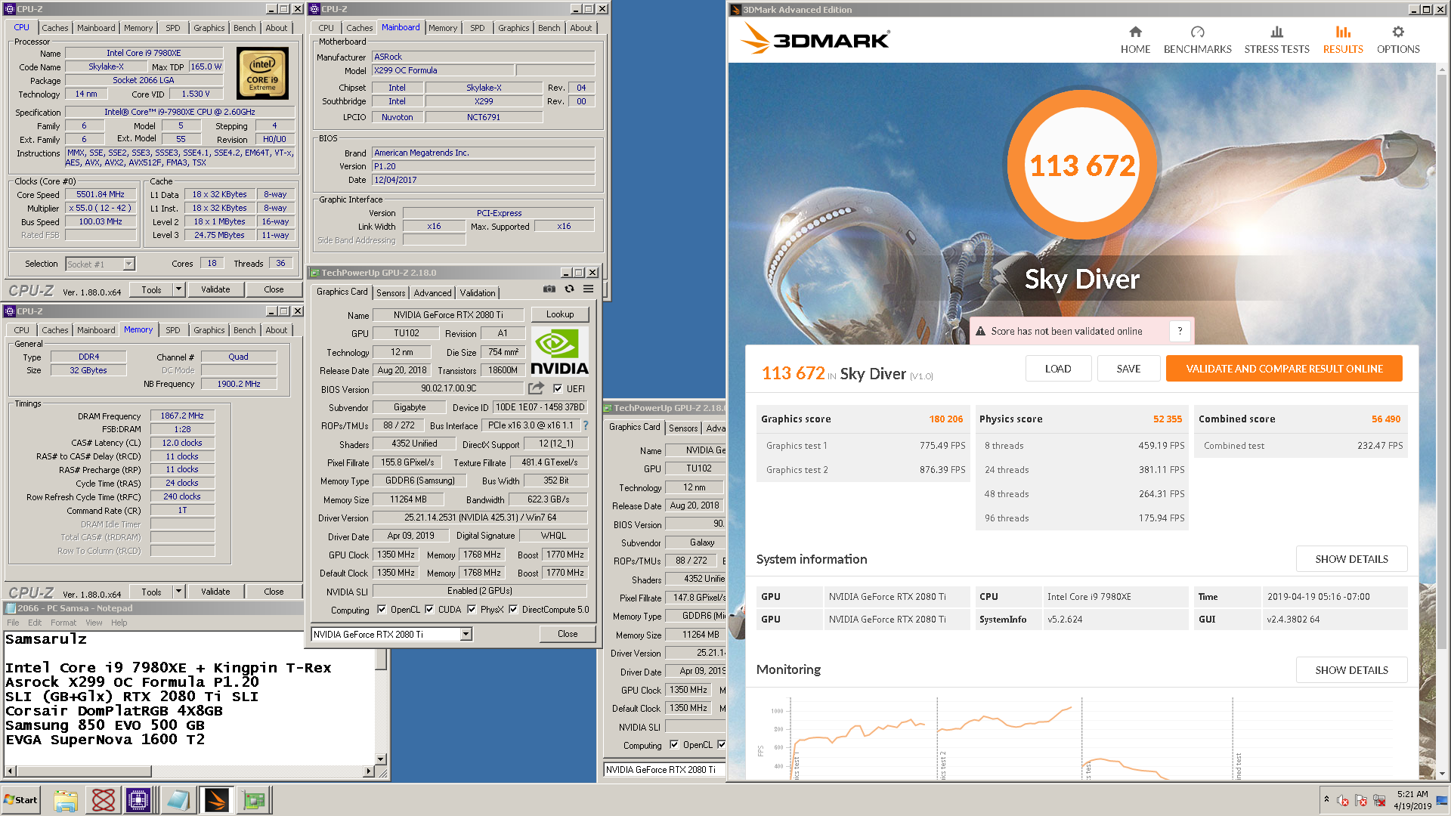Click the Intel Core i9 Extreme logo in CPU-Z
This screenshot has height=816, width=1451.
pos(262,73)
